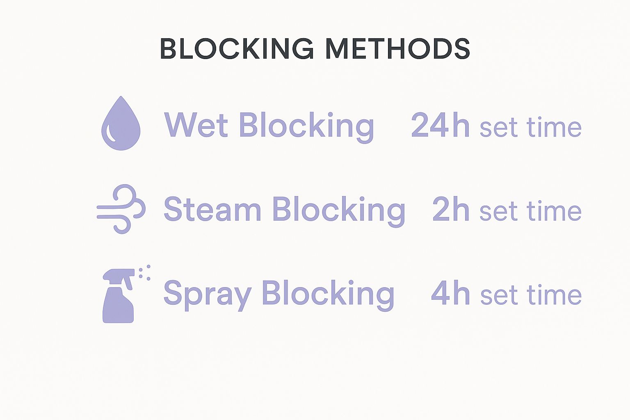
Task: Click the word METHODS in the title
Action: click(x=397, y=48)
